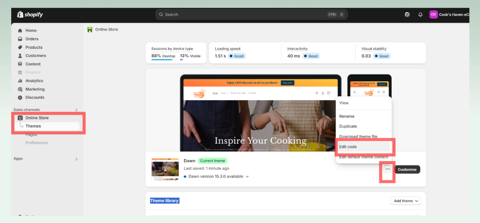Open the Analytics bar chart icon

coord(20,81)
